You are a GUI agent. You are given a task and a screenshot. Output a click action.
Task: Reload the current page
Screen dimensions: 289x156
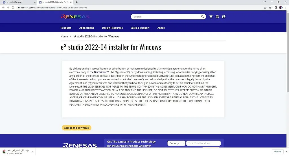pyautogui.click(x=13, y=8)
